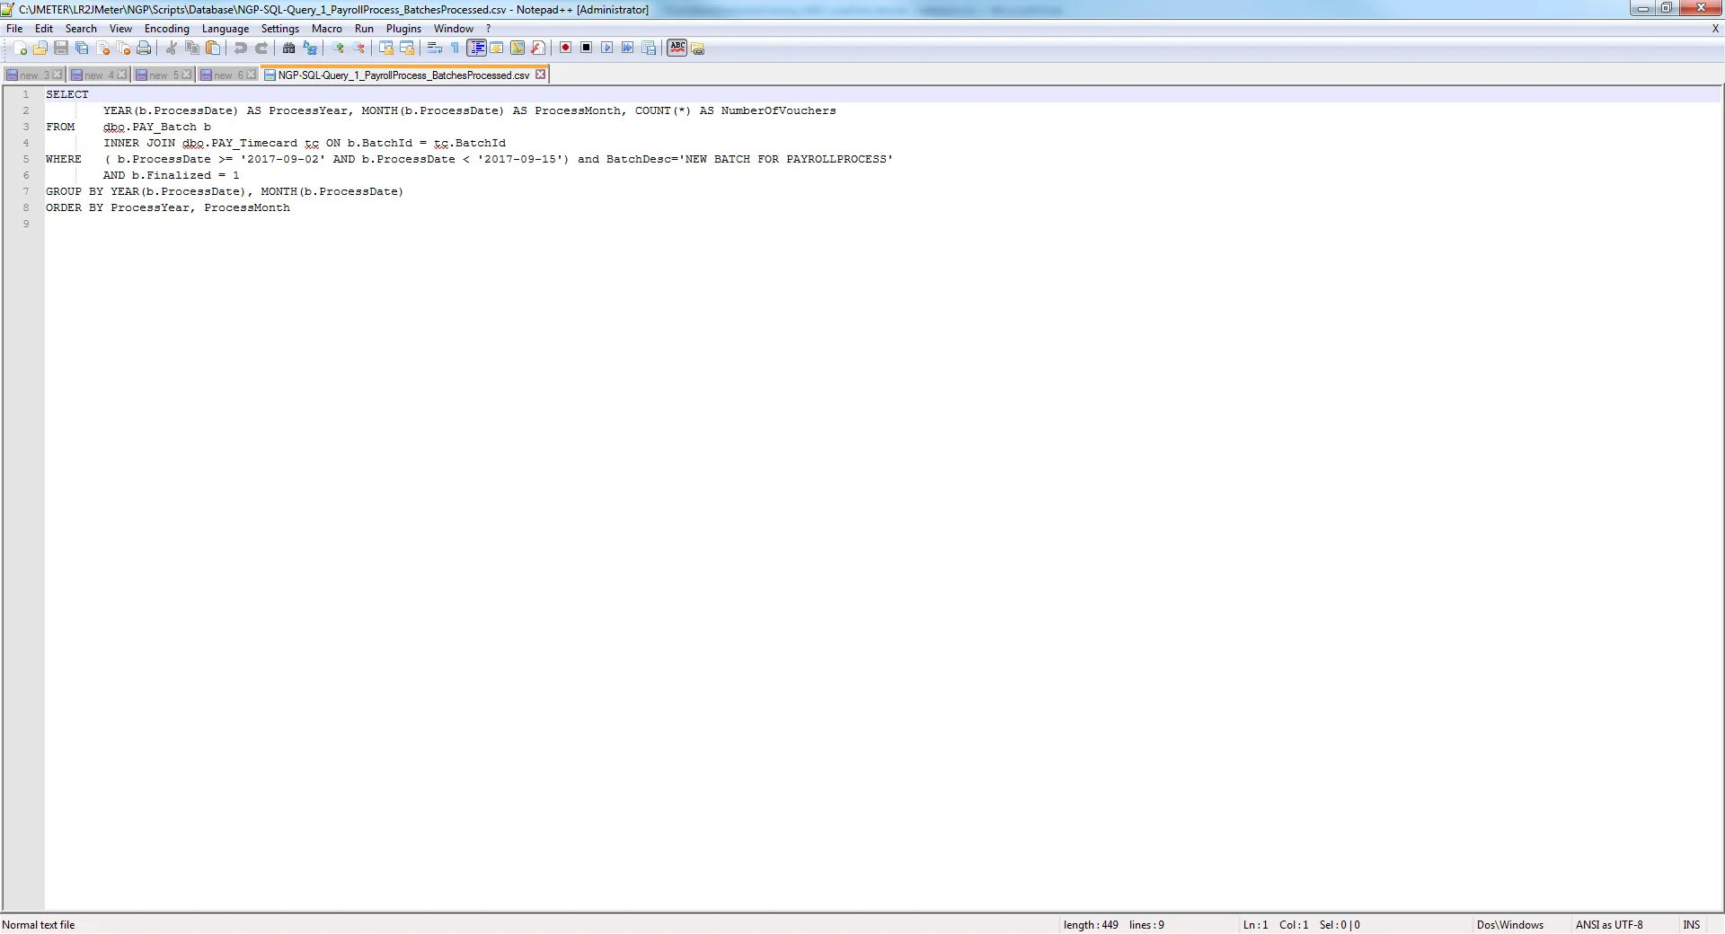Stop macro recording with the black square

point(586,48)
